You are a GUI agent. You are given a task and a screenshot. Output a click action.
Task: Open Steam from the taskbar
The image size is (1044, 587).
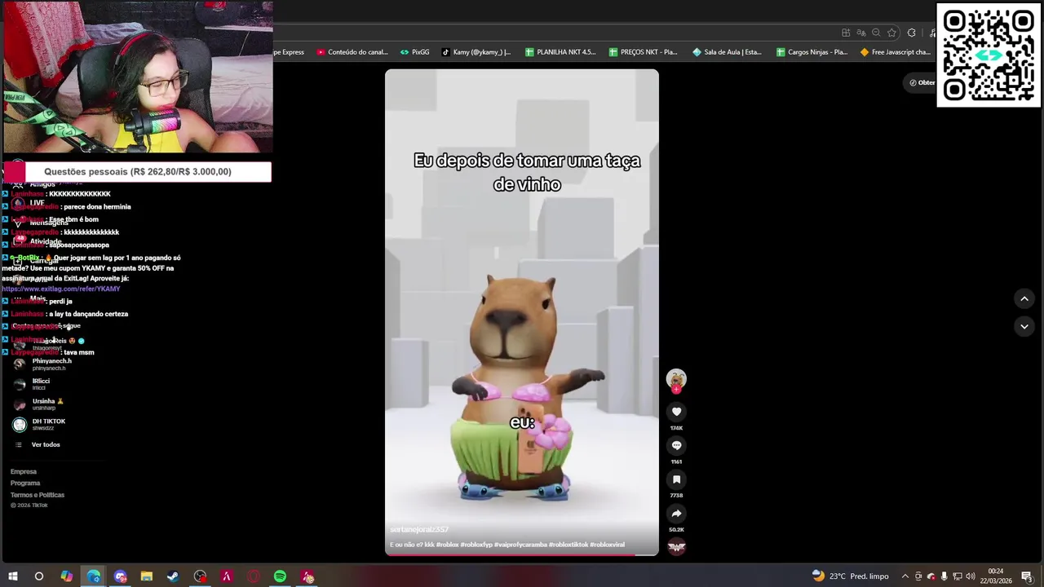click(173, 576)
